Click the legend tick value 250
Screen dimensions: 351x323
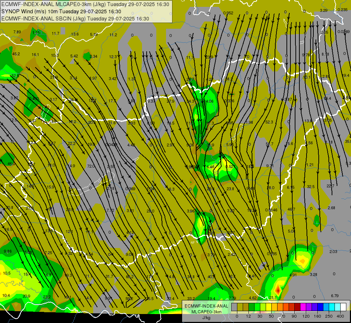[329, 316]
